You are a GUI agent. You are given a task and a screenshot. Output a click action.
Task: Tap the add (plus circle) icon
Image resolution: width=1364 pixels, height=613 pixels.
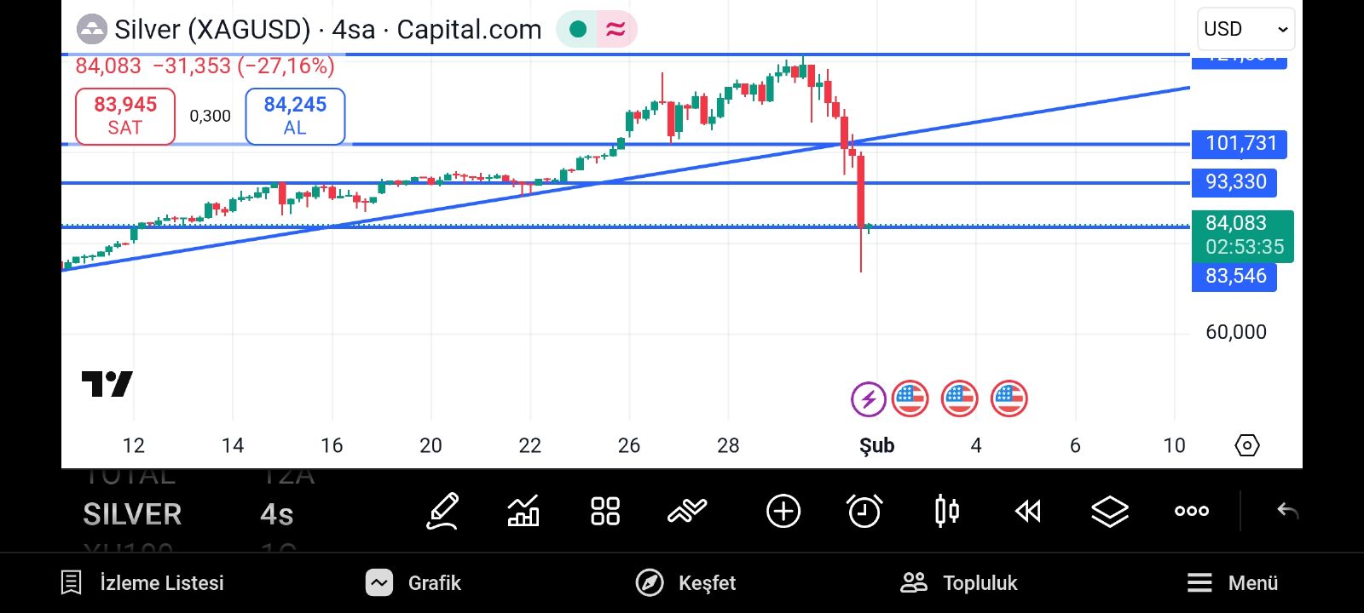point(783,512)
